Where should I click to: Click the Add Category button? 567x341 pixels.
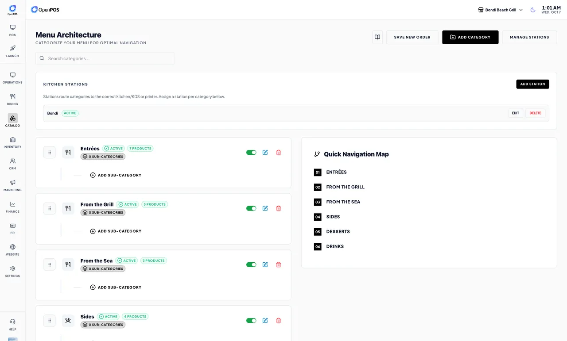coord(470,37)
